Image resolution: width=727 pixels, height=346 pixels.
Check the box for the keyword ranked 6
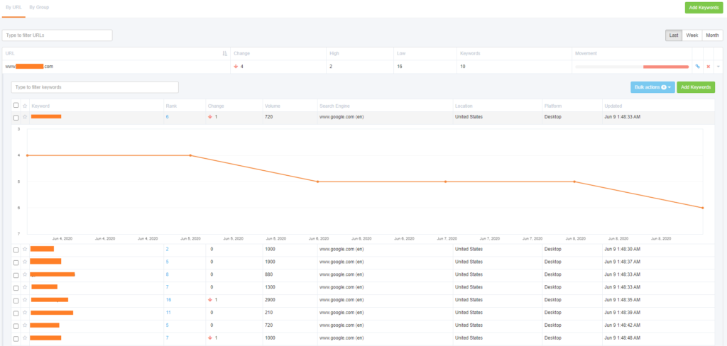coord(16,118)
